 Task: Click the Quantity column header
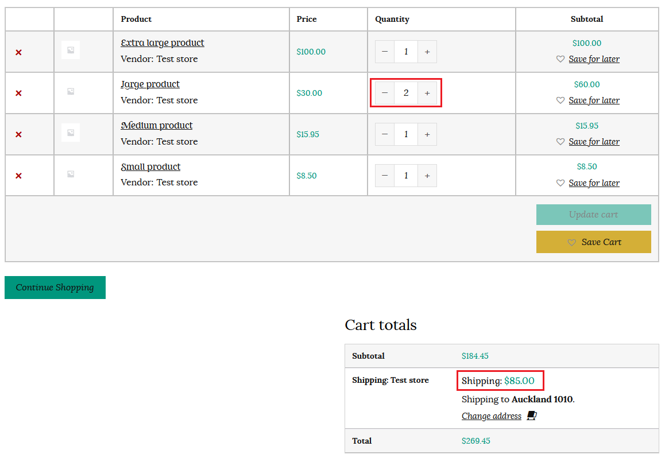[x=392, y=19]
